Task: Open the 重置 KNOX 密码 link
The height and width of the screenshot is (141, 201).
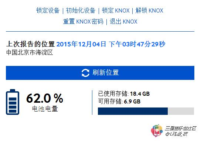Action: pos(83,21)
